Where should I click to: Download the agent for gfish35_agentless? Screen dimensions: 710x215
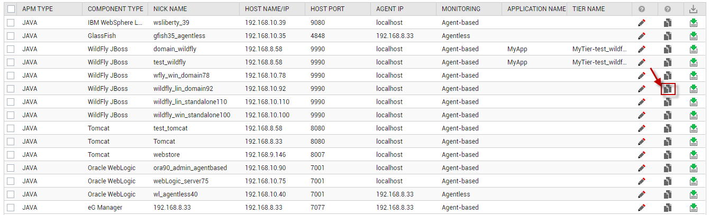coord(694,36)
